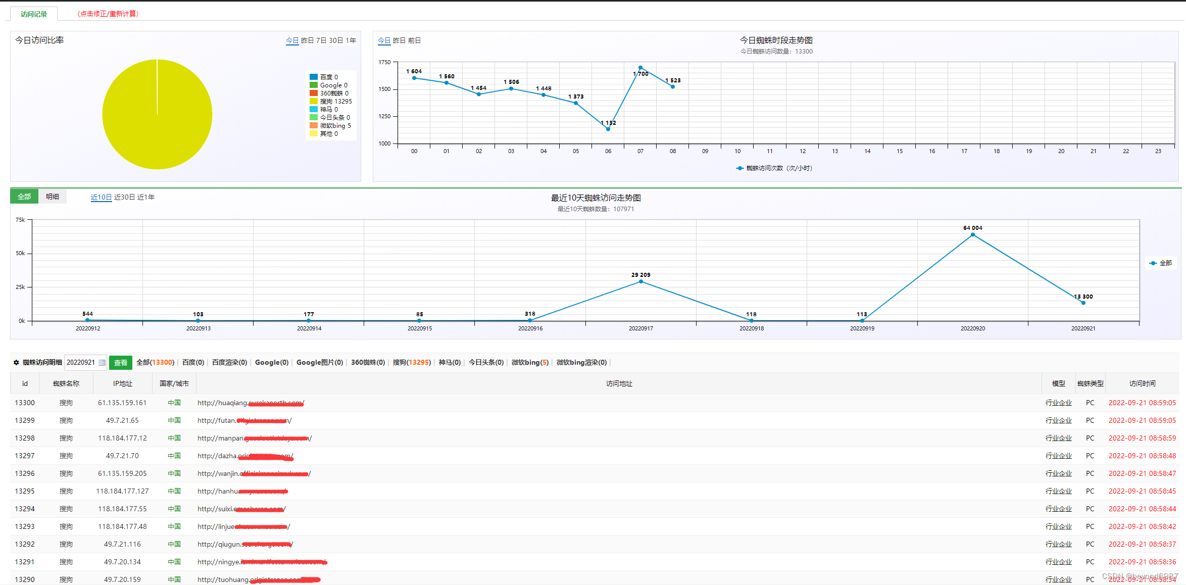This screenshot has width=1186, height=585.
Task: Click IP address 118.184.177.127
Action: (122, 491)
